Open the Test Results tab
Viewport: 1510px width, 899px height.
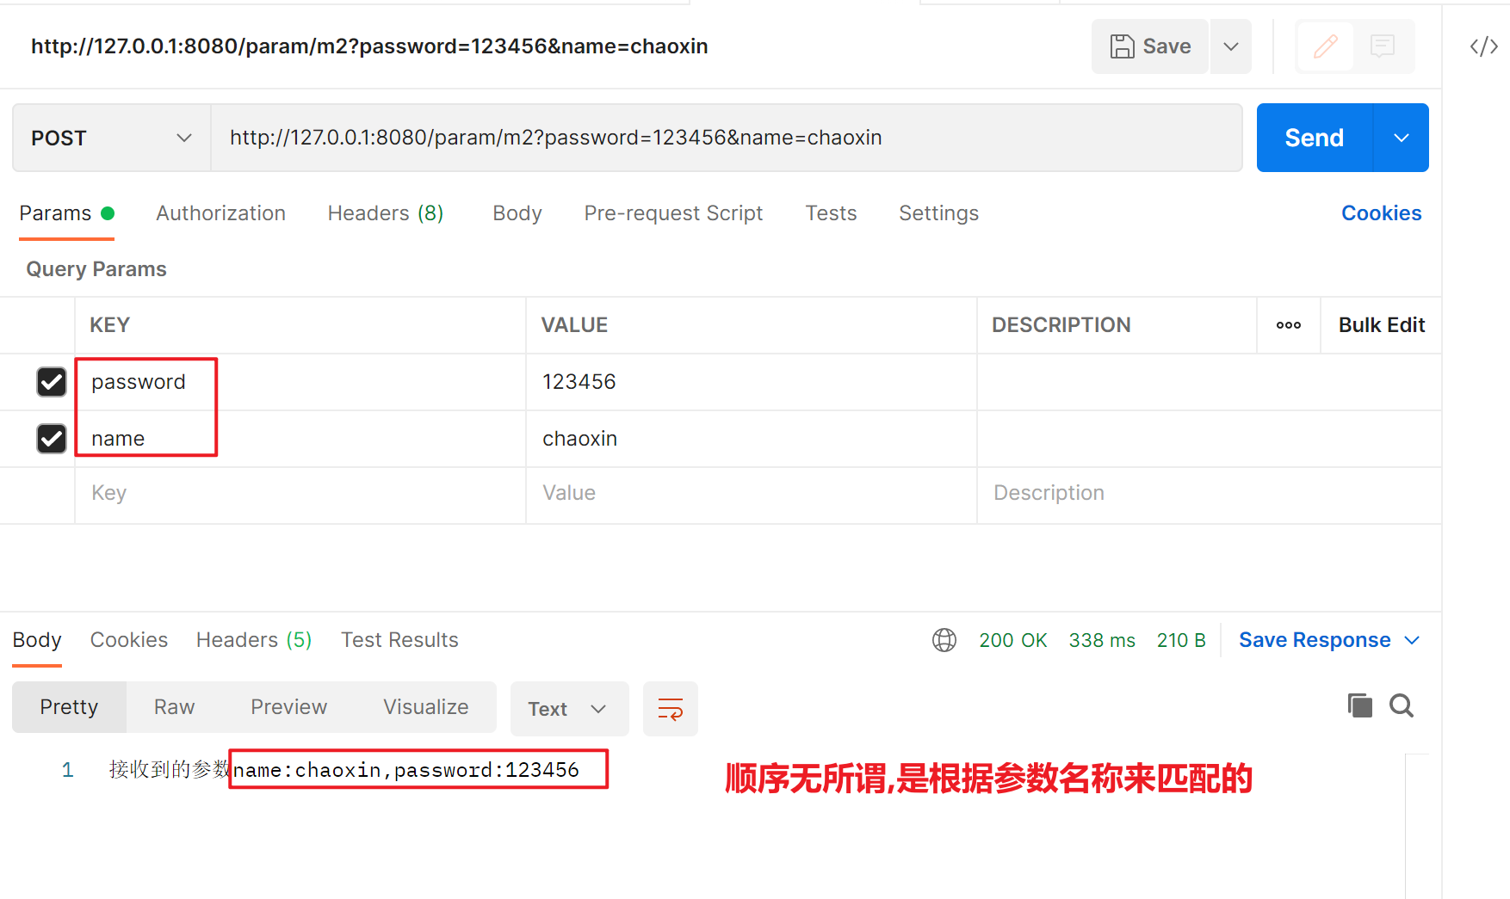pos(399,640)
